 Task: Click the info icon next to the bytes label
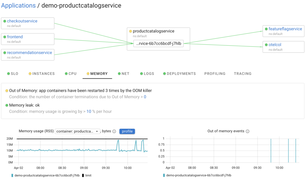coord(114,131)
